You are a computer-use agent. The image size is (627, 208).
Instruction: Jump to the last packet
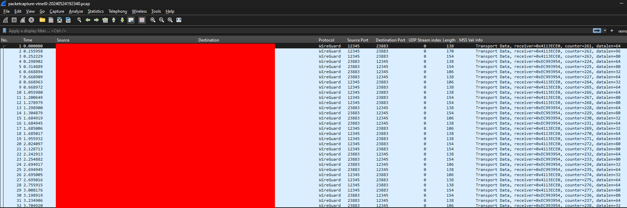[x=122, y=20]
